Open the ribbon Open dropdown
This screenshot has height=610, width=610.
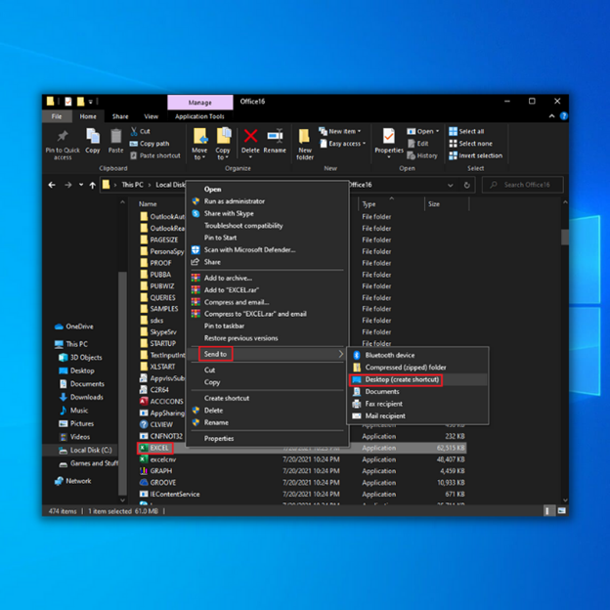coord(423,131)
